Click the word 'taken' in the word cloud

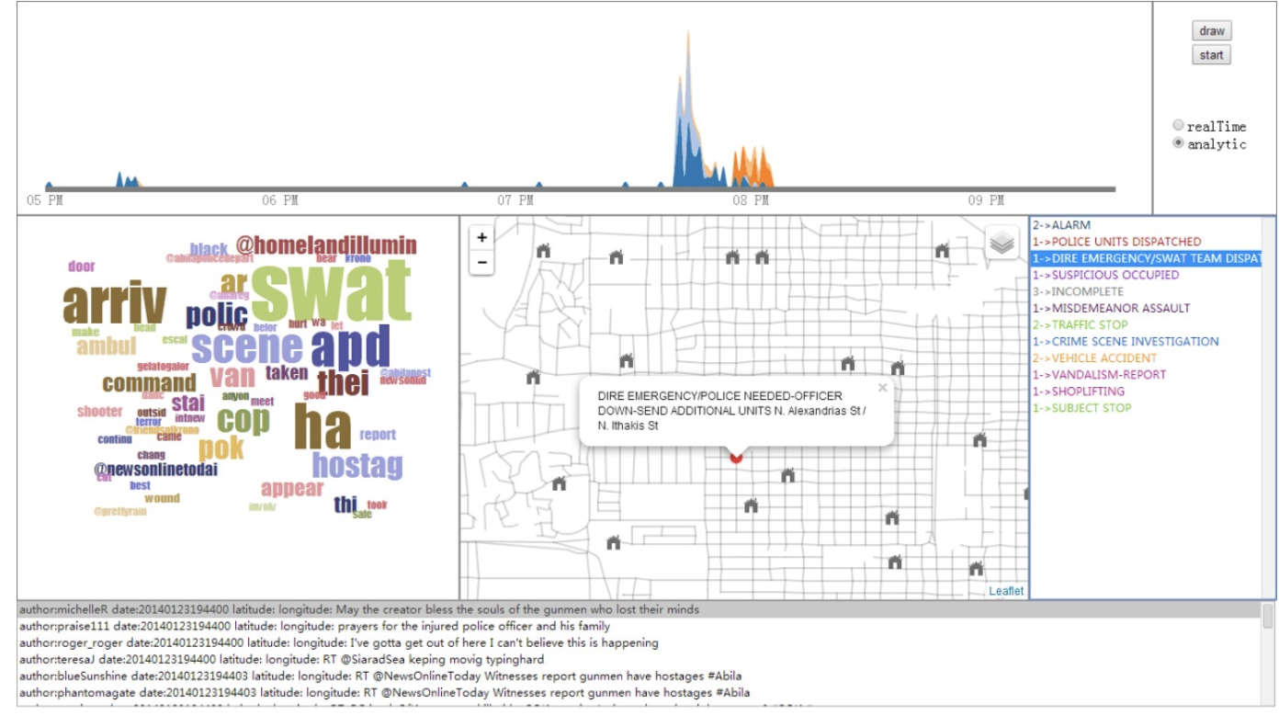[287, 373]
